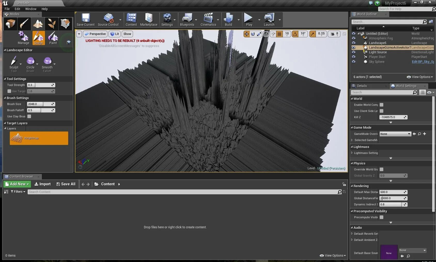
Task: Enable the Use Clay Brush checkbox
Action: [29, 116]
